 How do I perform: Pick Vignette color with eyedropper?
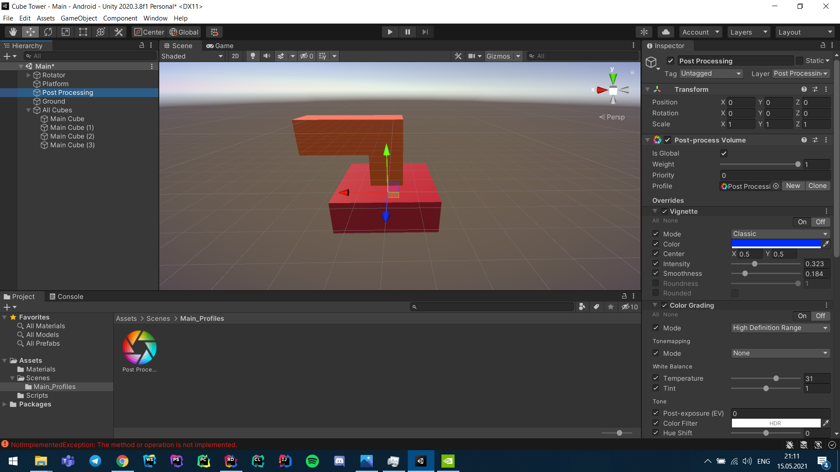pos(826,244)
